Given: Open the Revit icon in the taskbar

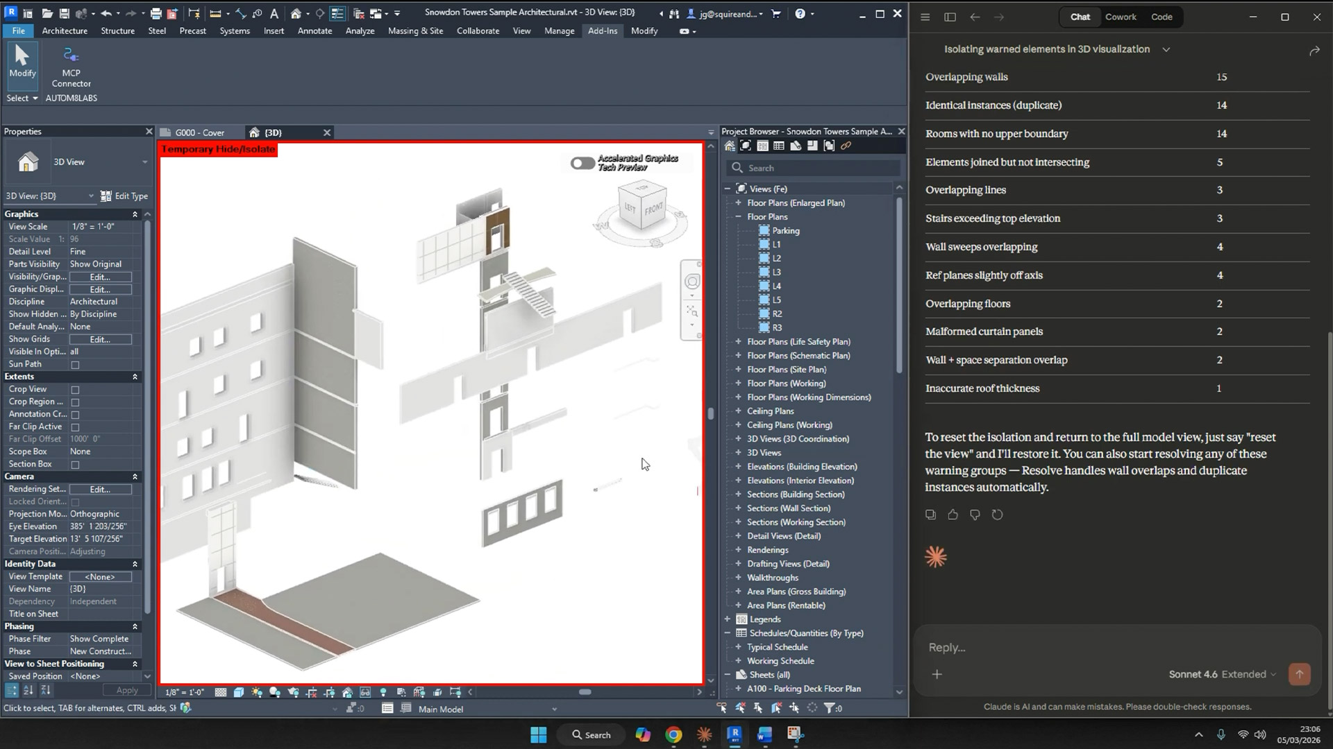Looking at the screenshot, I should click(734, 734).
